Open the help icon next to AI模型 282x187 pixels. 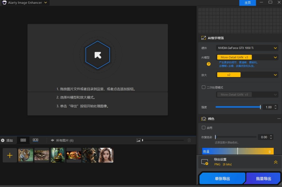pyautogui.click(x=208, y=64)
